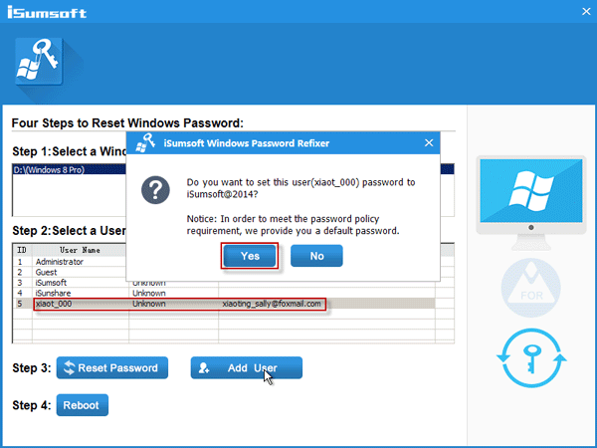Select the Guest user row
Image resolution: width=597 pixels, height=448 pixels.
pyautogui.click(x=224, y=272)
